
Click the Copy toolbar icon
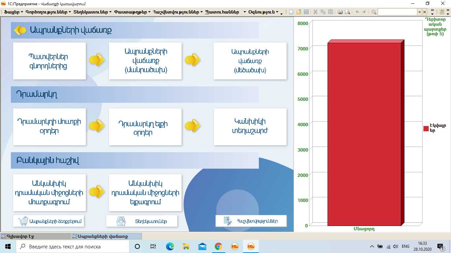(323, 12)
